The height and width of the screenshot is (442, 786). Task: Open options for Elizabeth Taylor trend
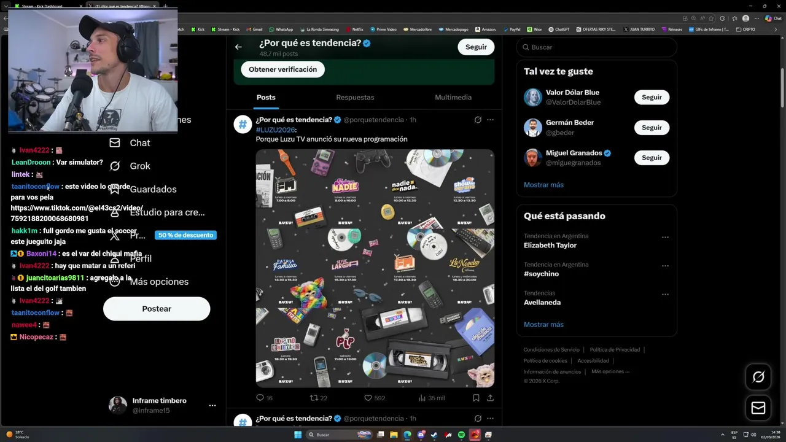point(665,237)
